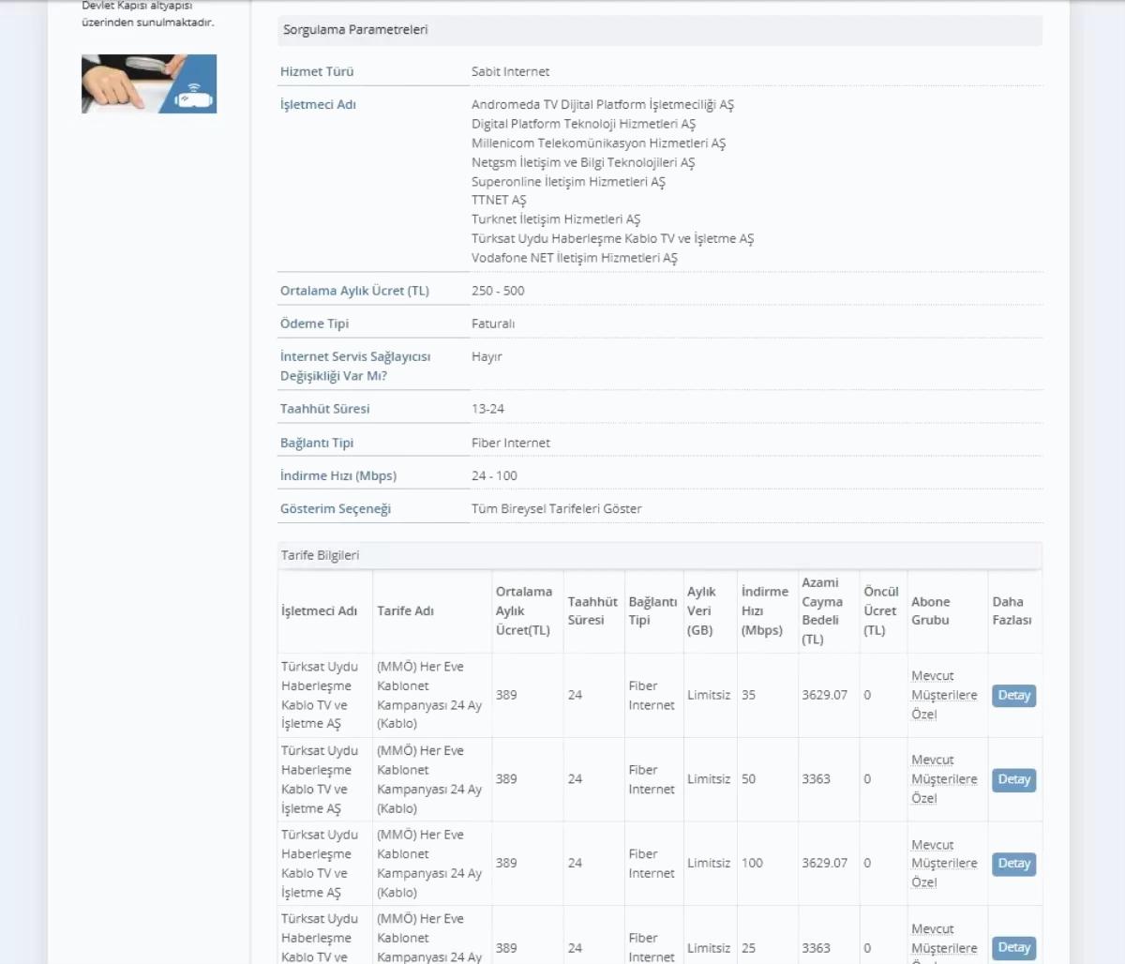Click the Sorgulama Parametreleri section header
This screenshot has width=1125, height=964.
pyautogui.click(x=660, y=30)
